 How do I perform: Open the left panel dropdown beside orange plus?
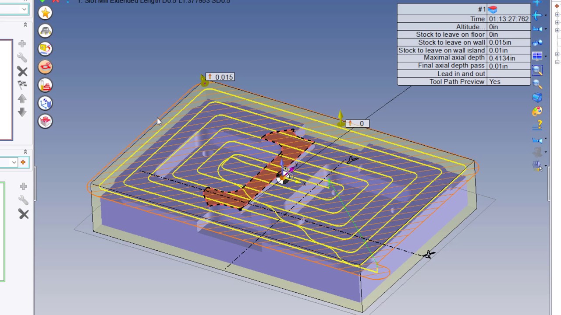point(14,162)
